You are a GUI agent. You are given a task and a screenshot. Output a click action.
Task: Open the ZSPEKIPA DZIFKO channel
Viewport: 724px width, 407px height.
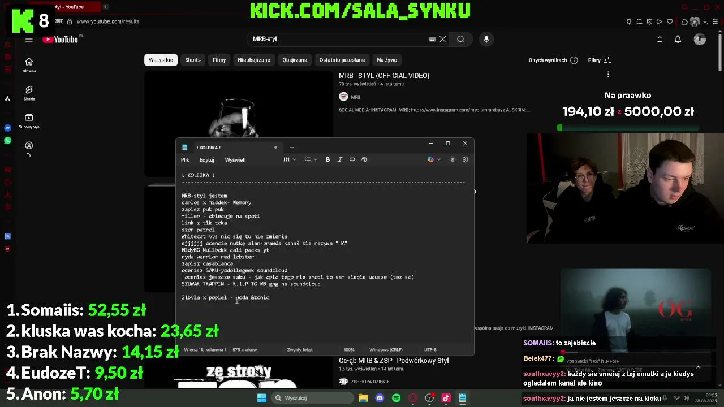tap(369, 382)
